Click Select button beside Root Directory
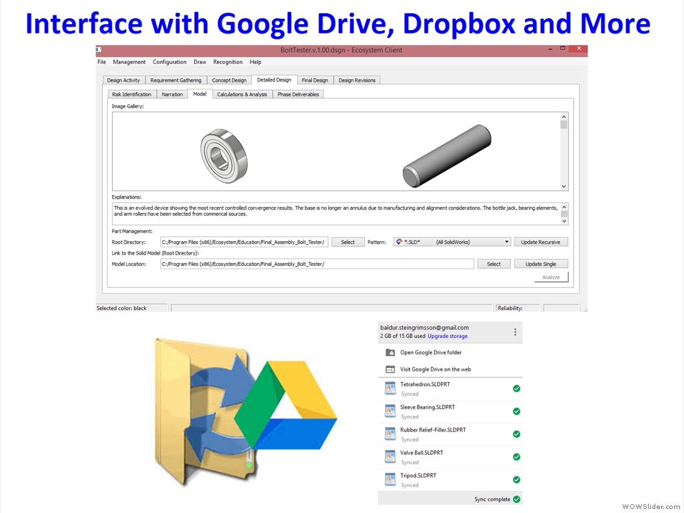The width and height of the screenshot is (684, 513). pyautogui.click(x=348, y=242)
